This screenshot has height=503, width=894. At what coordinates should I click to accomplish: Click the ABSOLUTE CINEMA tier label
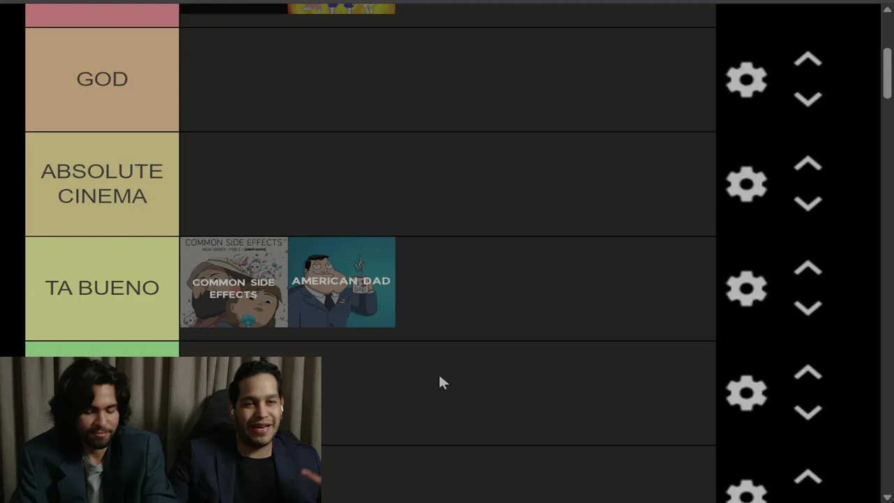tap(102, 184)
